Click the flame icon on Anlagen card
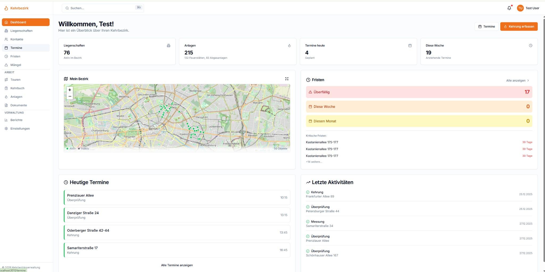The width and height of the screenshot is (545, 272). coord(289,45)
